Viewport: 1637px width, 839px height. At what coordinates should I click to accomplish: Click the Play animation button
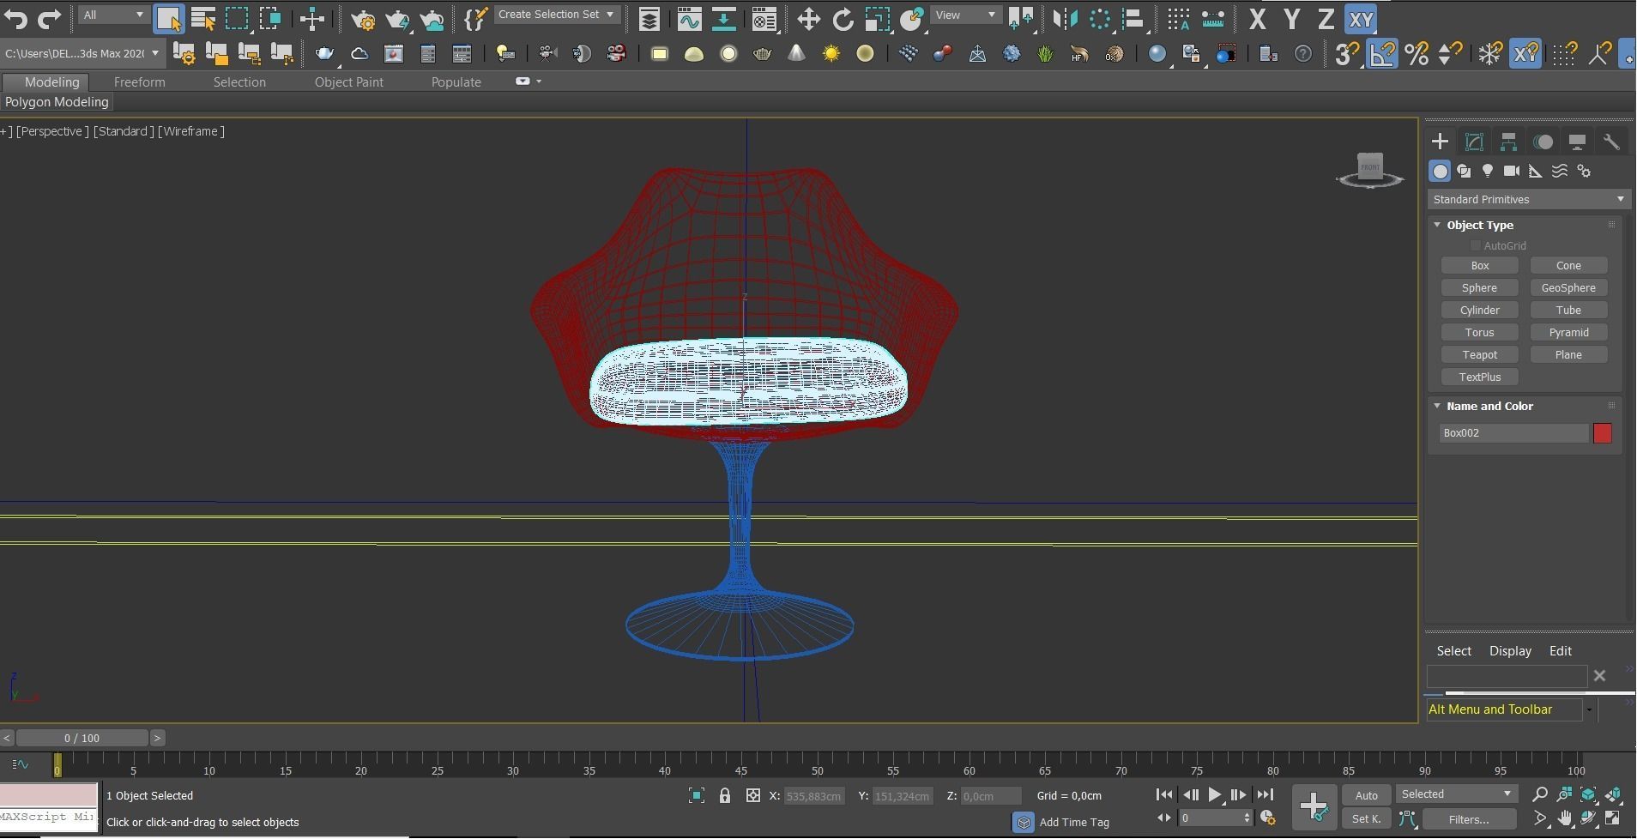(x=1214, y=795)
